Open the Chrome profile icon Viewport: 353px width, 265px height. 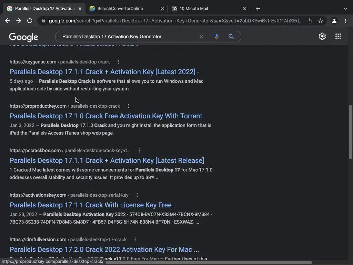pos(334,21)
